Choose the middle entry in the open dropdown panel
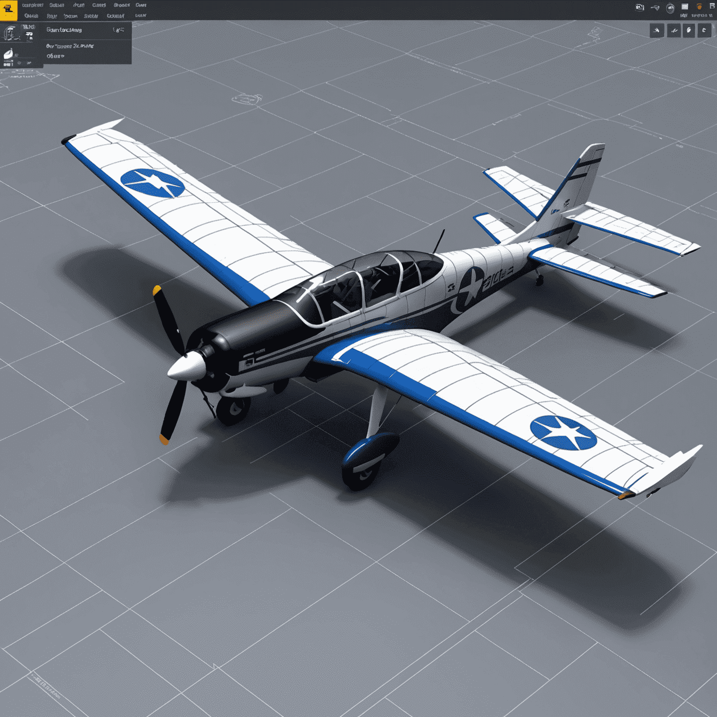This screenshot has height=717, width=717. 70,46
